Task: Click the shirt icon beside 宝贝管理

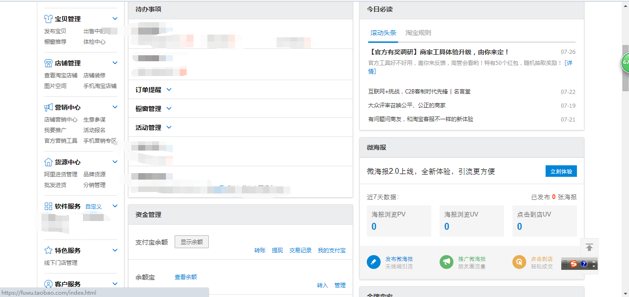Action: [x=48, y=19]
